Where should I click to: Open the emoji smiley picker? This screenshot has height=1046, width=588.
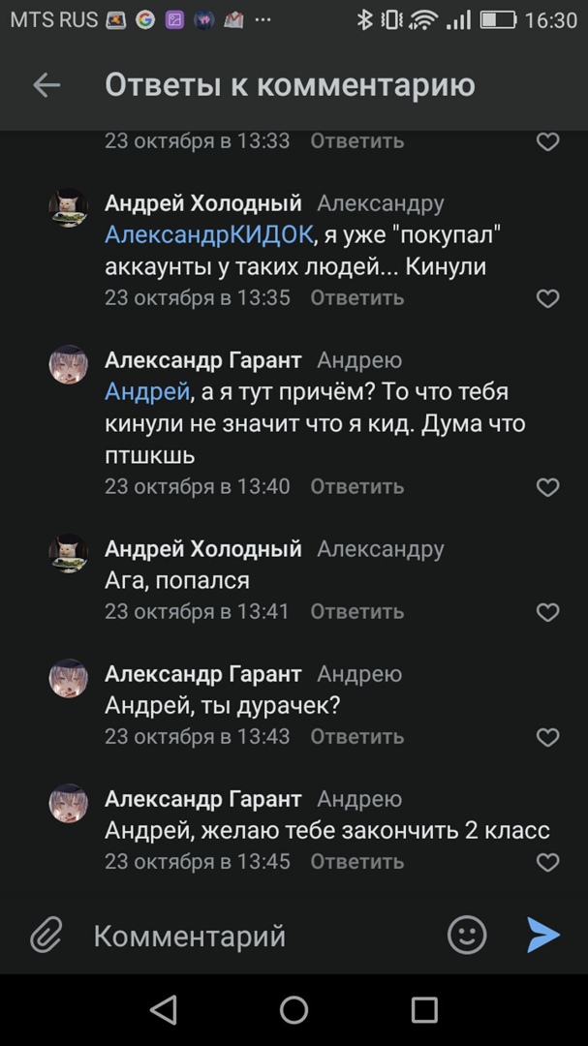[x=467, y=935]
